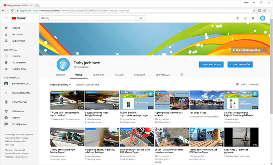
Task: Open Łódź klasy L video thumbnail
Action: (241, 137)
